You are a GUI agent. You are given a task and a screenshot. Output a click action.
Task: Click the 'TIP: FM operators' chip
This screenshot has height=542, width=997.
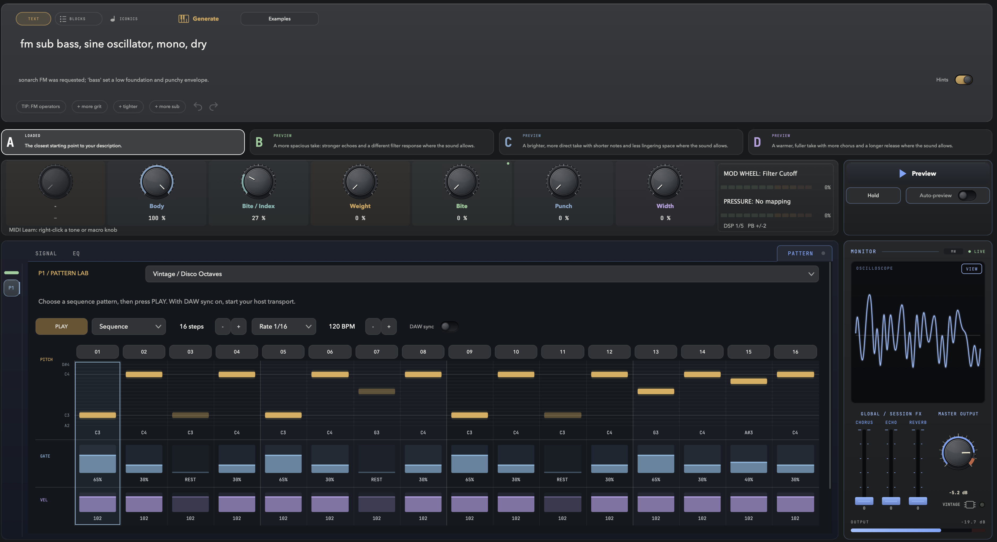pos(41,106)
